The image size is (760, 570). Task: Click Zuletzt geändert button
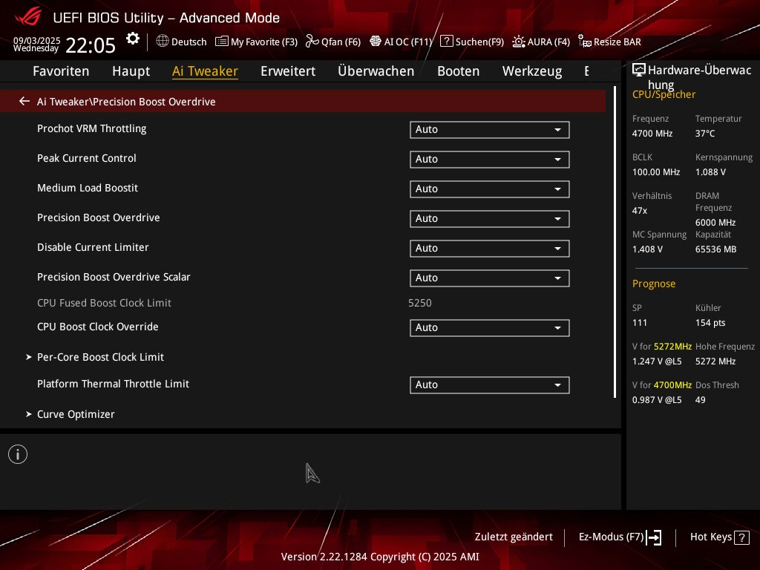point(514,537)
